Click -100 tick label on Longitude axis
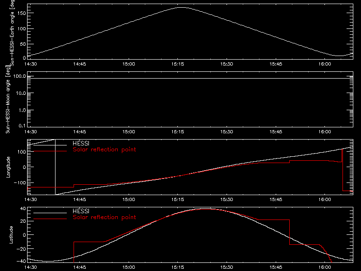The width and height of the screenshot is (361, 271). [x=20, y=182]
